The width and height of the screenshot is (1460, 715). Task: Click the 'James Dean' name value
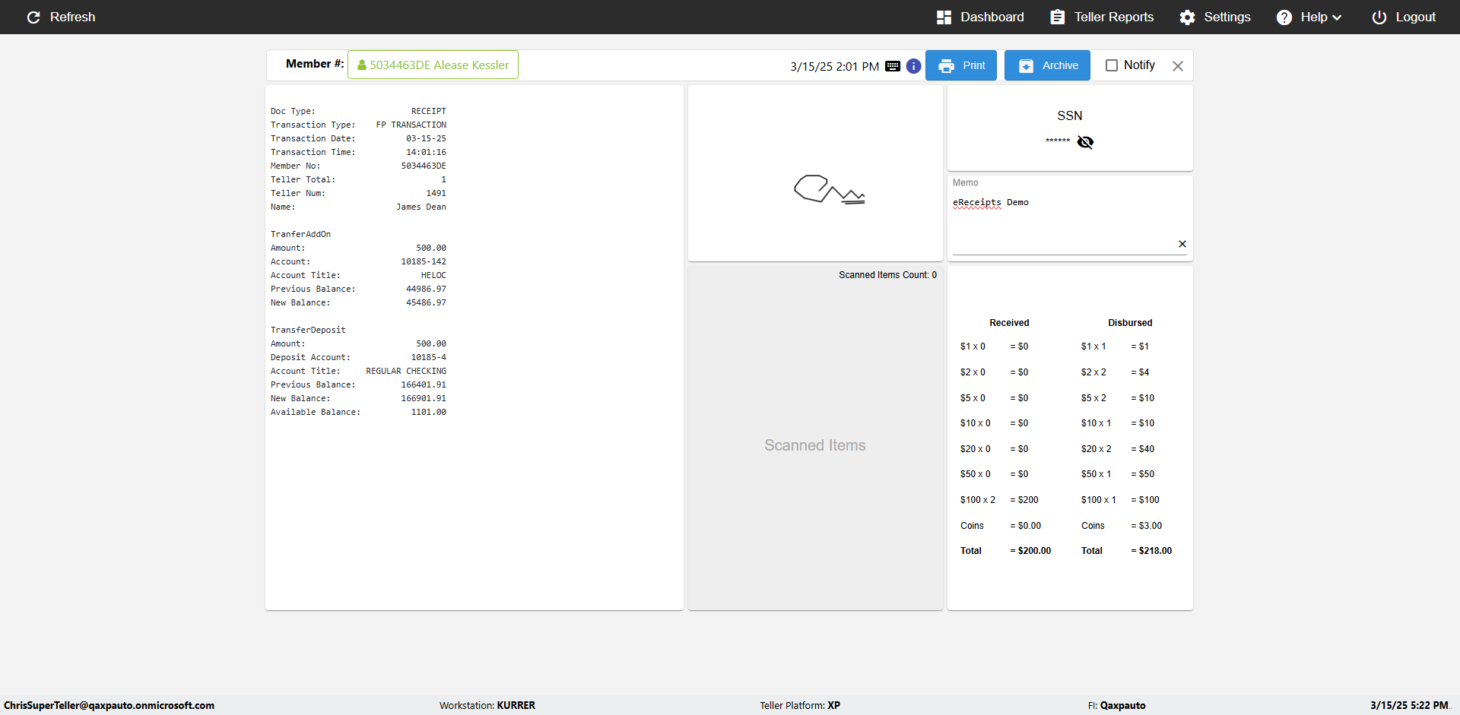pos(421,207)
